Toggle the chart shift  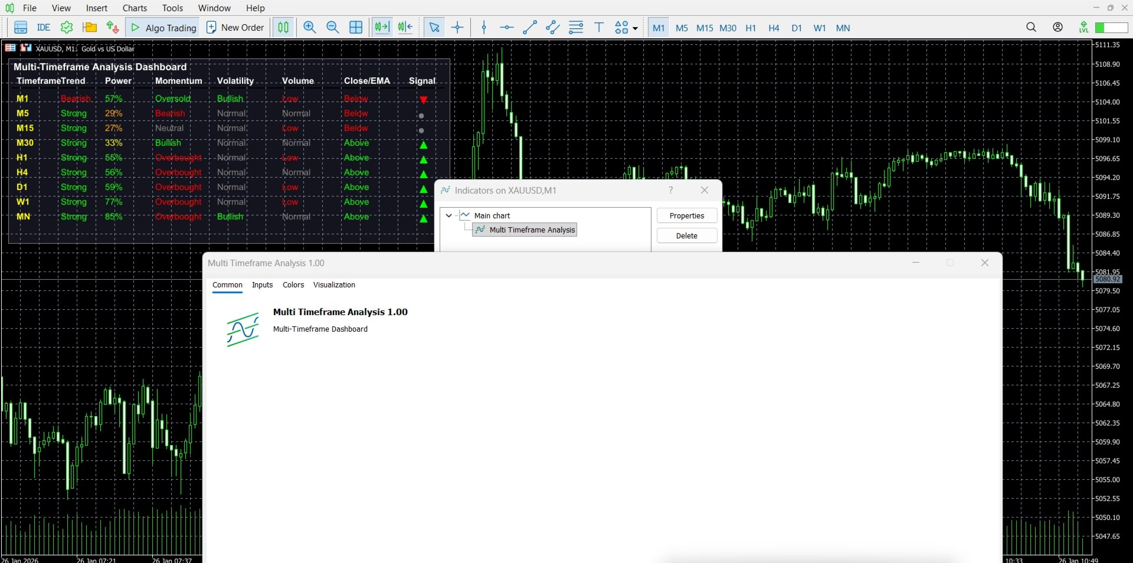pos(405,27)
